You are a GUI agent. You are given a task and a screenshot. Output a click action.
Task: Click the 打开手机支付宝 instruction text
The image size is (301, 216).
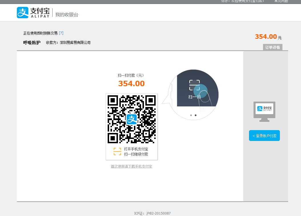136,149
